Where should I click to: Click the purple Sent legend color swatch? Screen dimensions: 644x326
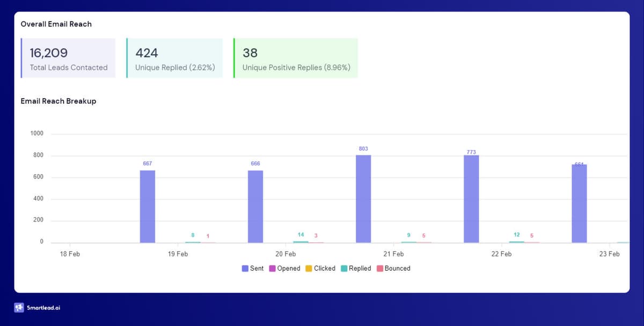tap(245, 268)
